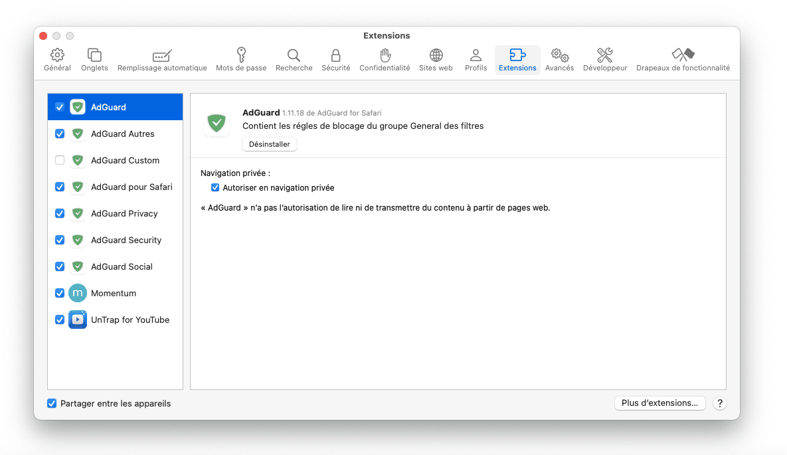Select UnTrap for YouTube row label
Viewport: 787px width, 455px height.
130,320
